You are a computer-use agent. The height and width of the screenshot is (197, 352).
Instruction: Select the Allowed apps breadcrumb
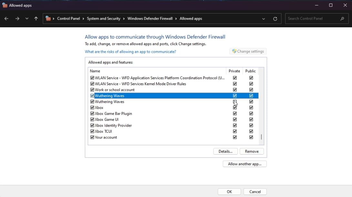[x=191, y=19]
